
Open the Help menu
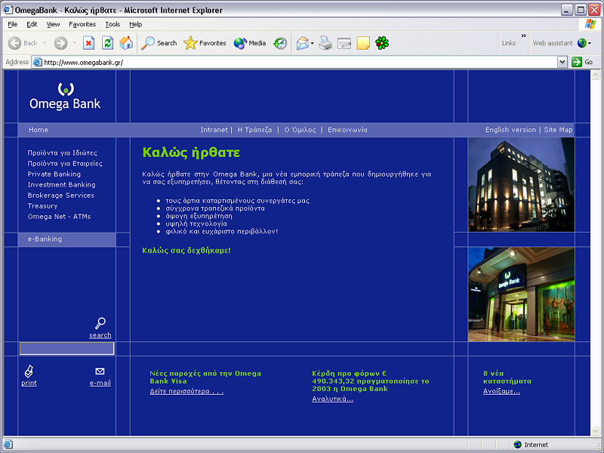pyautogui.click(x=136, y=24)
